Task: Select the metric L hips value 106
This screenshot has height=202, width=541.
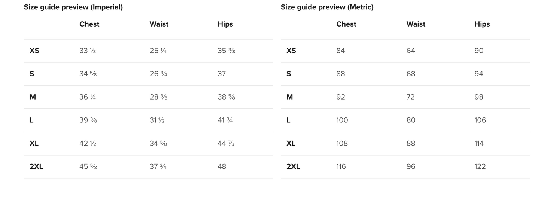Action: [x=480, y=120]
